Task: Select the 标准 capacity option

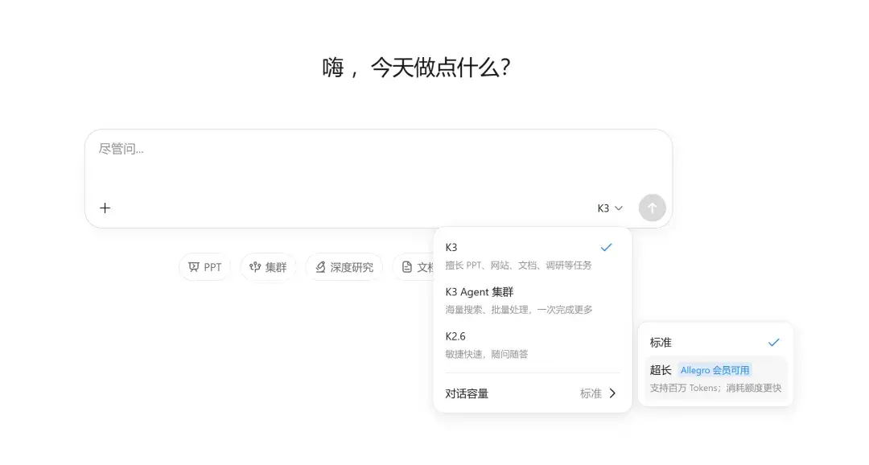Action: click(715, 343)
